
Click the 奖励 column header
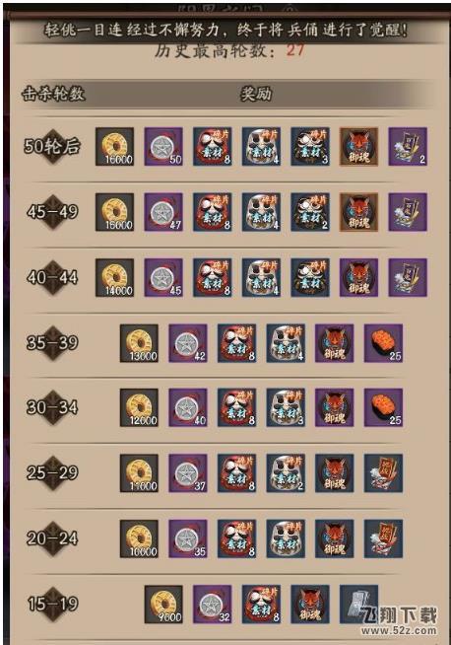[x=256, y=94]
